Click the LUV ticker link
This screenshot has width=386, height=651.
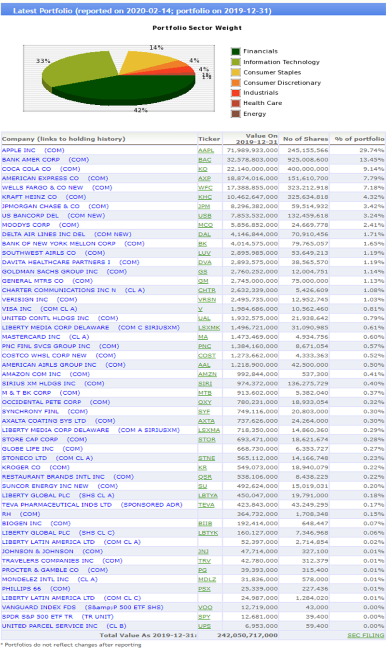coord(205,253)
